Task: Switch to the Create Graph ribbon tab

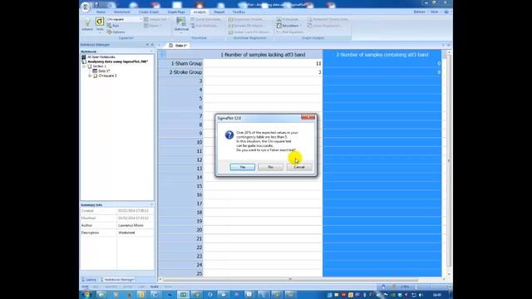Action: pos(149,12)
